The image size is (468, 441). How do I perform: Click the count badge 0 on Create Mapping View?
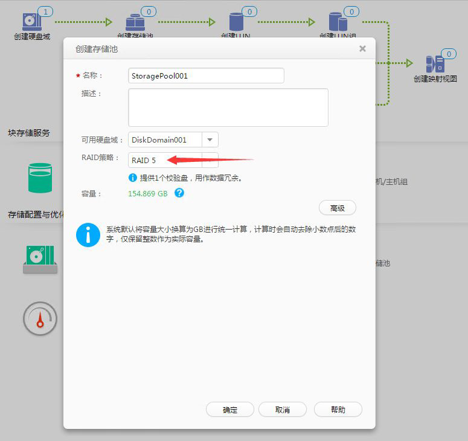pos(449,54)
